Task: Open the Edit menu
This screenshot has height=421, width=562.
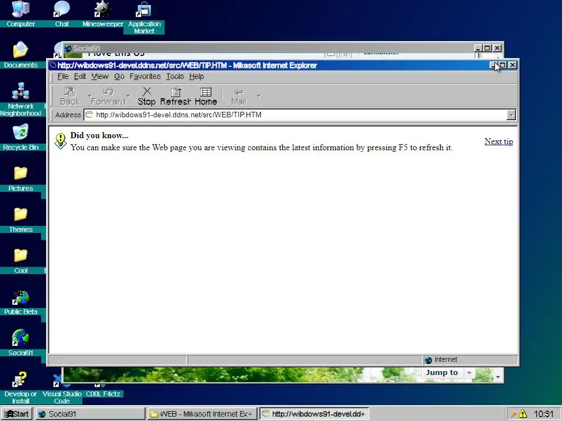Action: click(x=80, y=76)
